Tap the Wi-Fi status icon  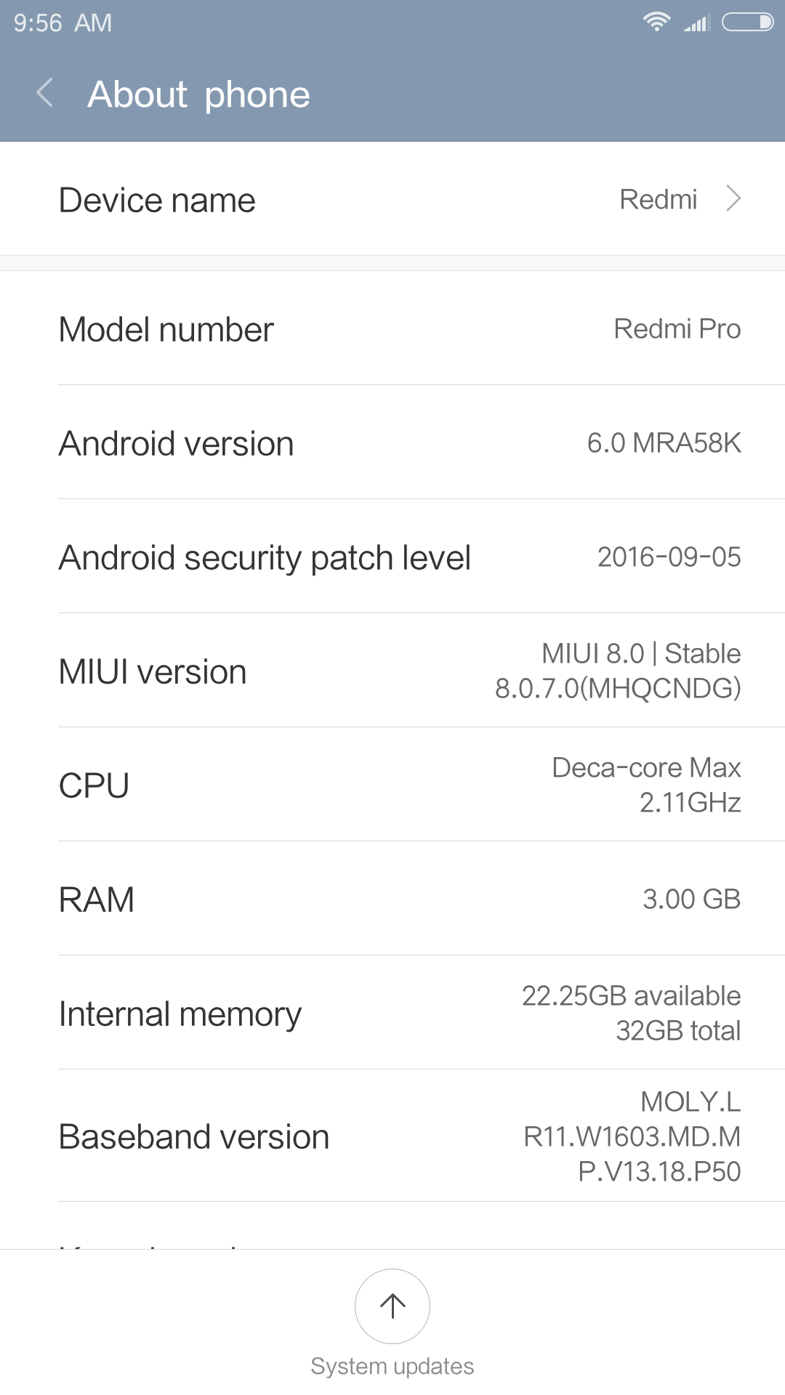click(x=656, y=23)
